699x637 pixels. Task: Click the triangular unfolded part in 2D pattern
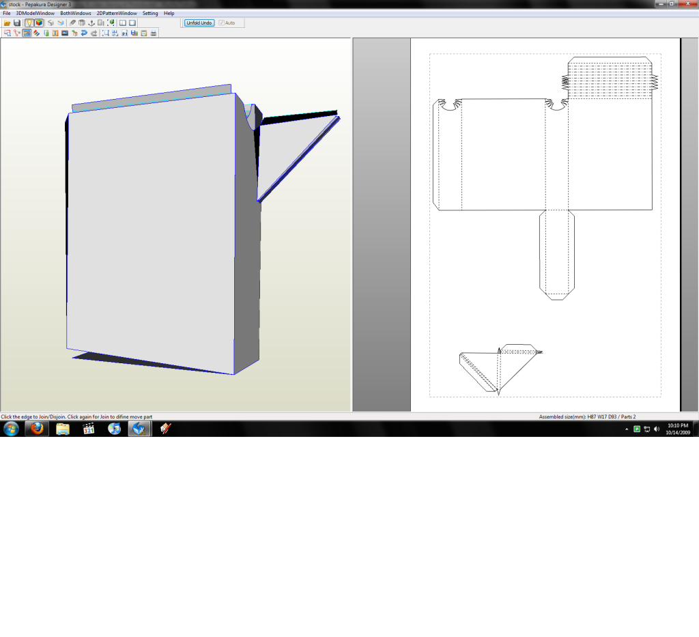click(x=499, y=369)
